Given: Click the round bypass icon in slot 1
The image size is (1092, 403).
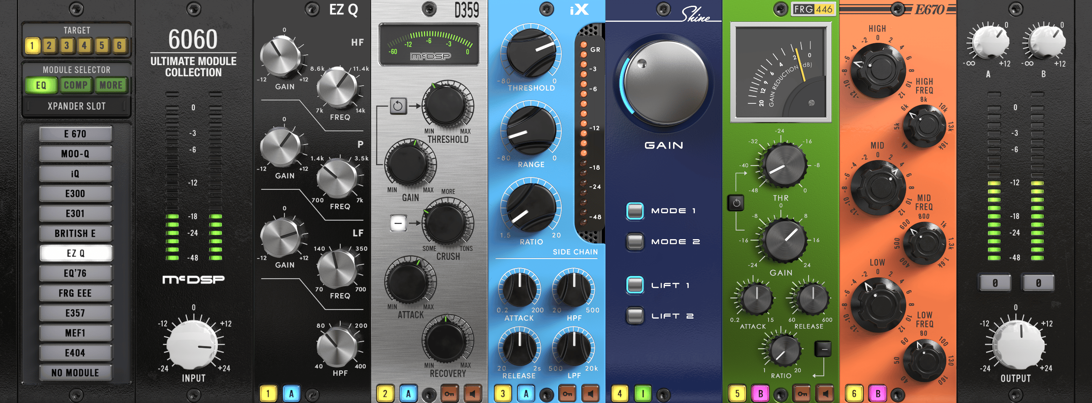Looking at the screenshot, I should pos(312,395).
